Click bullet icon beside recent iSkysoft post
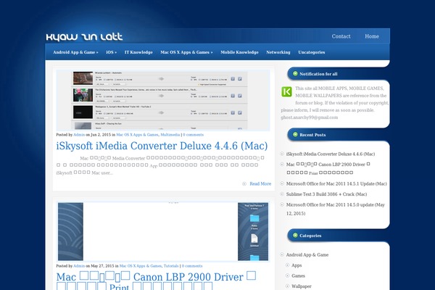 point(282,154)
